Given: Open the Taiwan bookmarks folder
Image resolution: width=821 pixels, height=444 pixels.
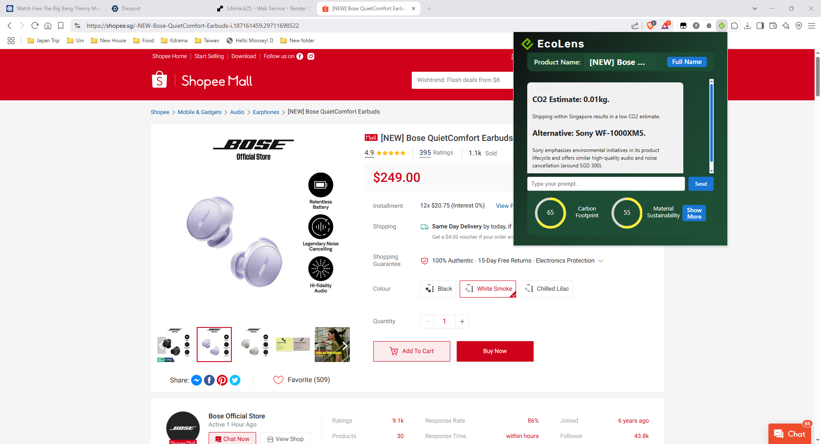Looking at the screenshot, I should [x=207, y=41].
